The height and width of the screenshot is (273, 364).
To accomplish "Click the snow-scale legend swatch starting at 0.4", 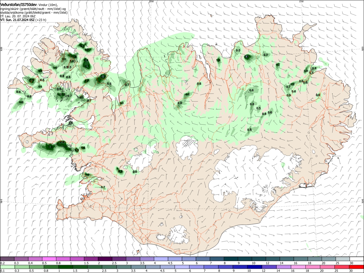I will [35, 259].
